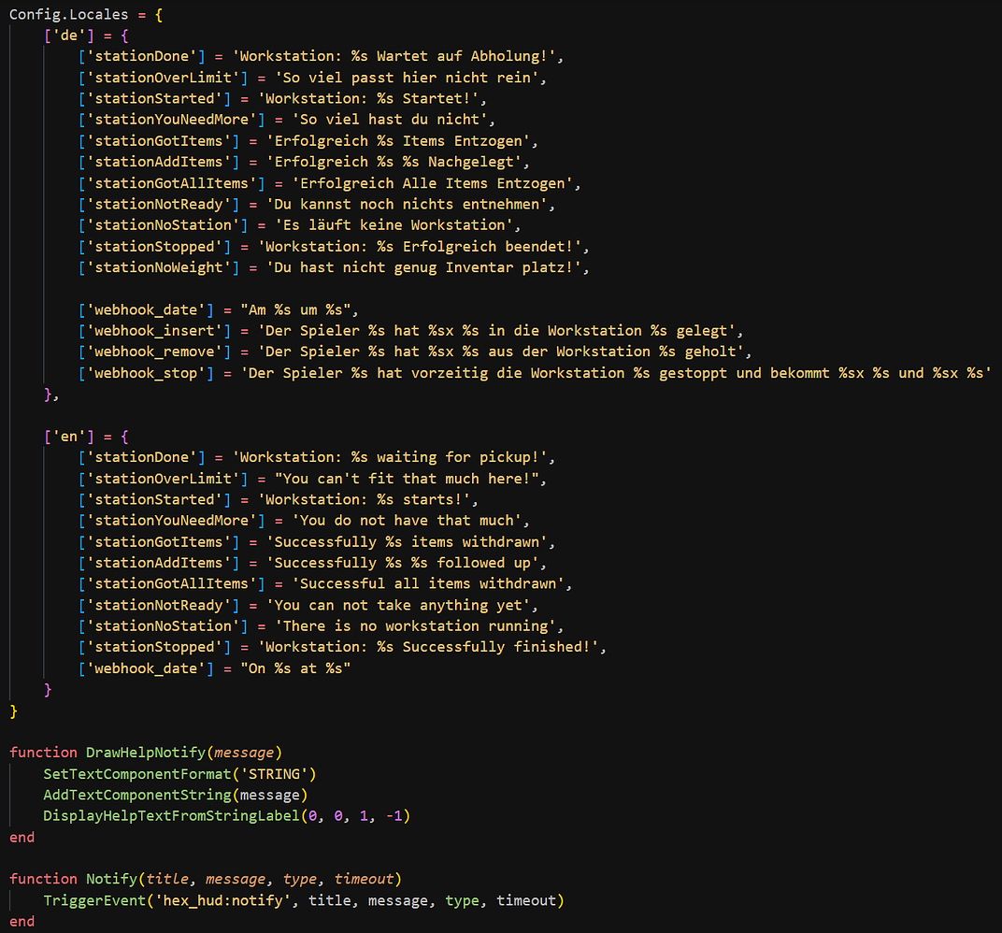Click the Notify function name in its definition
The width and height of the screenshot is (1002, 933).
(111, 879)
